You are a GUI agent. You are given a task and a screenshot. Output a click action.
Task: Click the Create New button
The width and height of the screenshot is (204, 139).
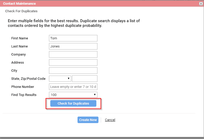coord(88,120)
